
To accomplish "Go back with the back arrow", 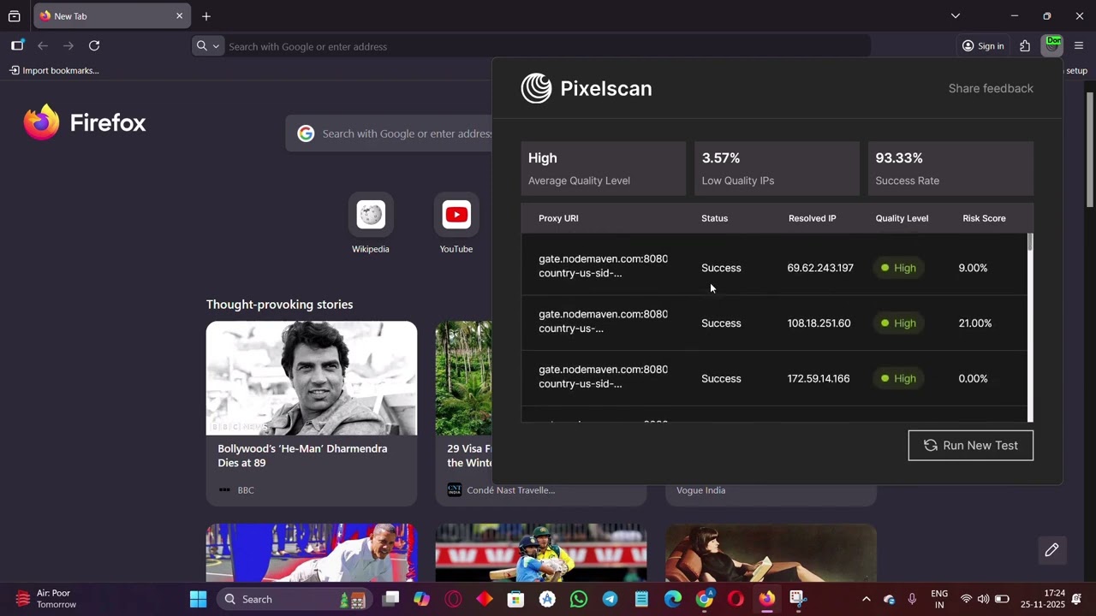I will click(43, 45).
